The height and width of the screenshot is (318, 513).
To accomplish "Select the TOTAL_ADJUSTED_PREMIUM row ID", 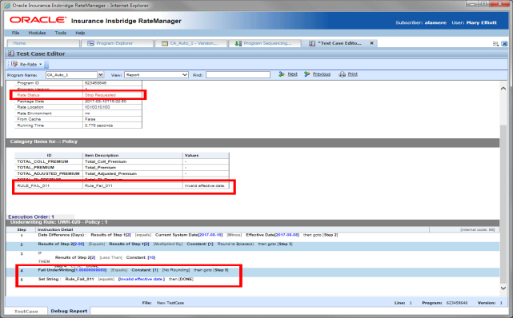I will (48, 173).
